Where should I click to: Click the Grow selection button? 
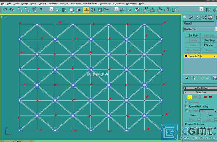209,115
